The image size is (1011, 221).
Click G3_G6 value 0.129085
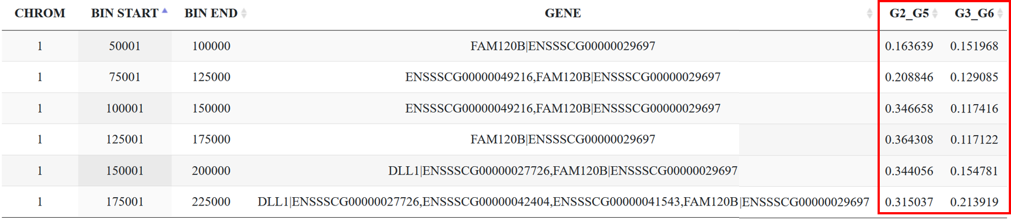(x=974, y=77)
